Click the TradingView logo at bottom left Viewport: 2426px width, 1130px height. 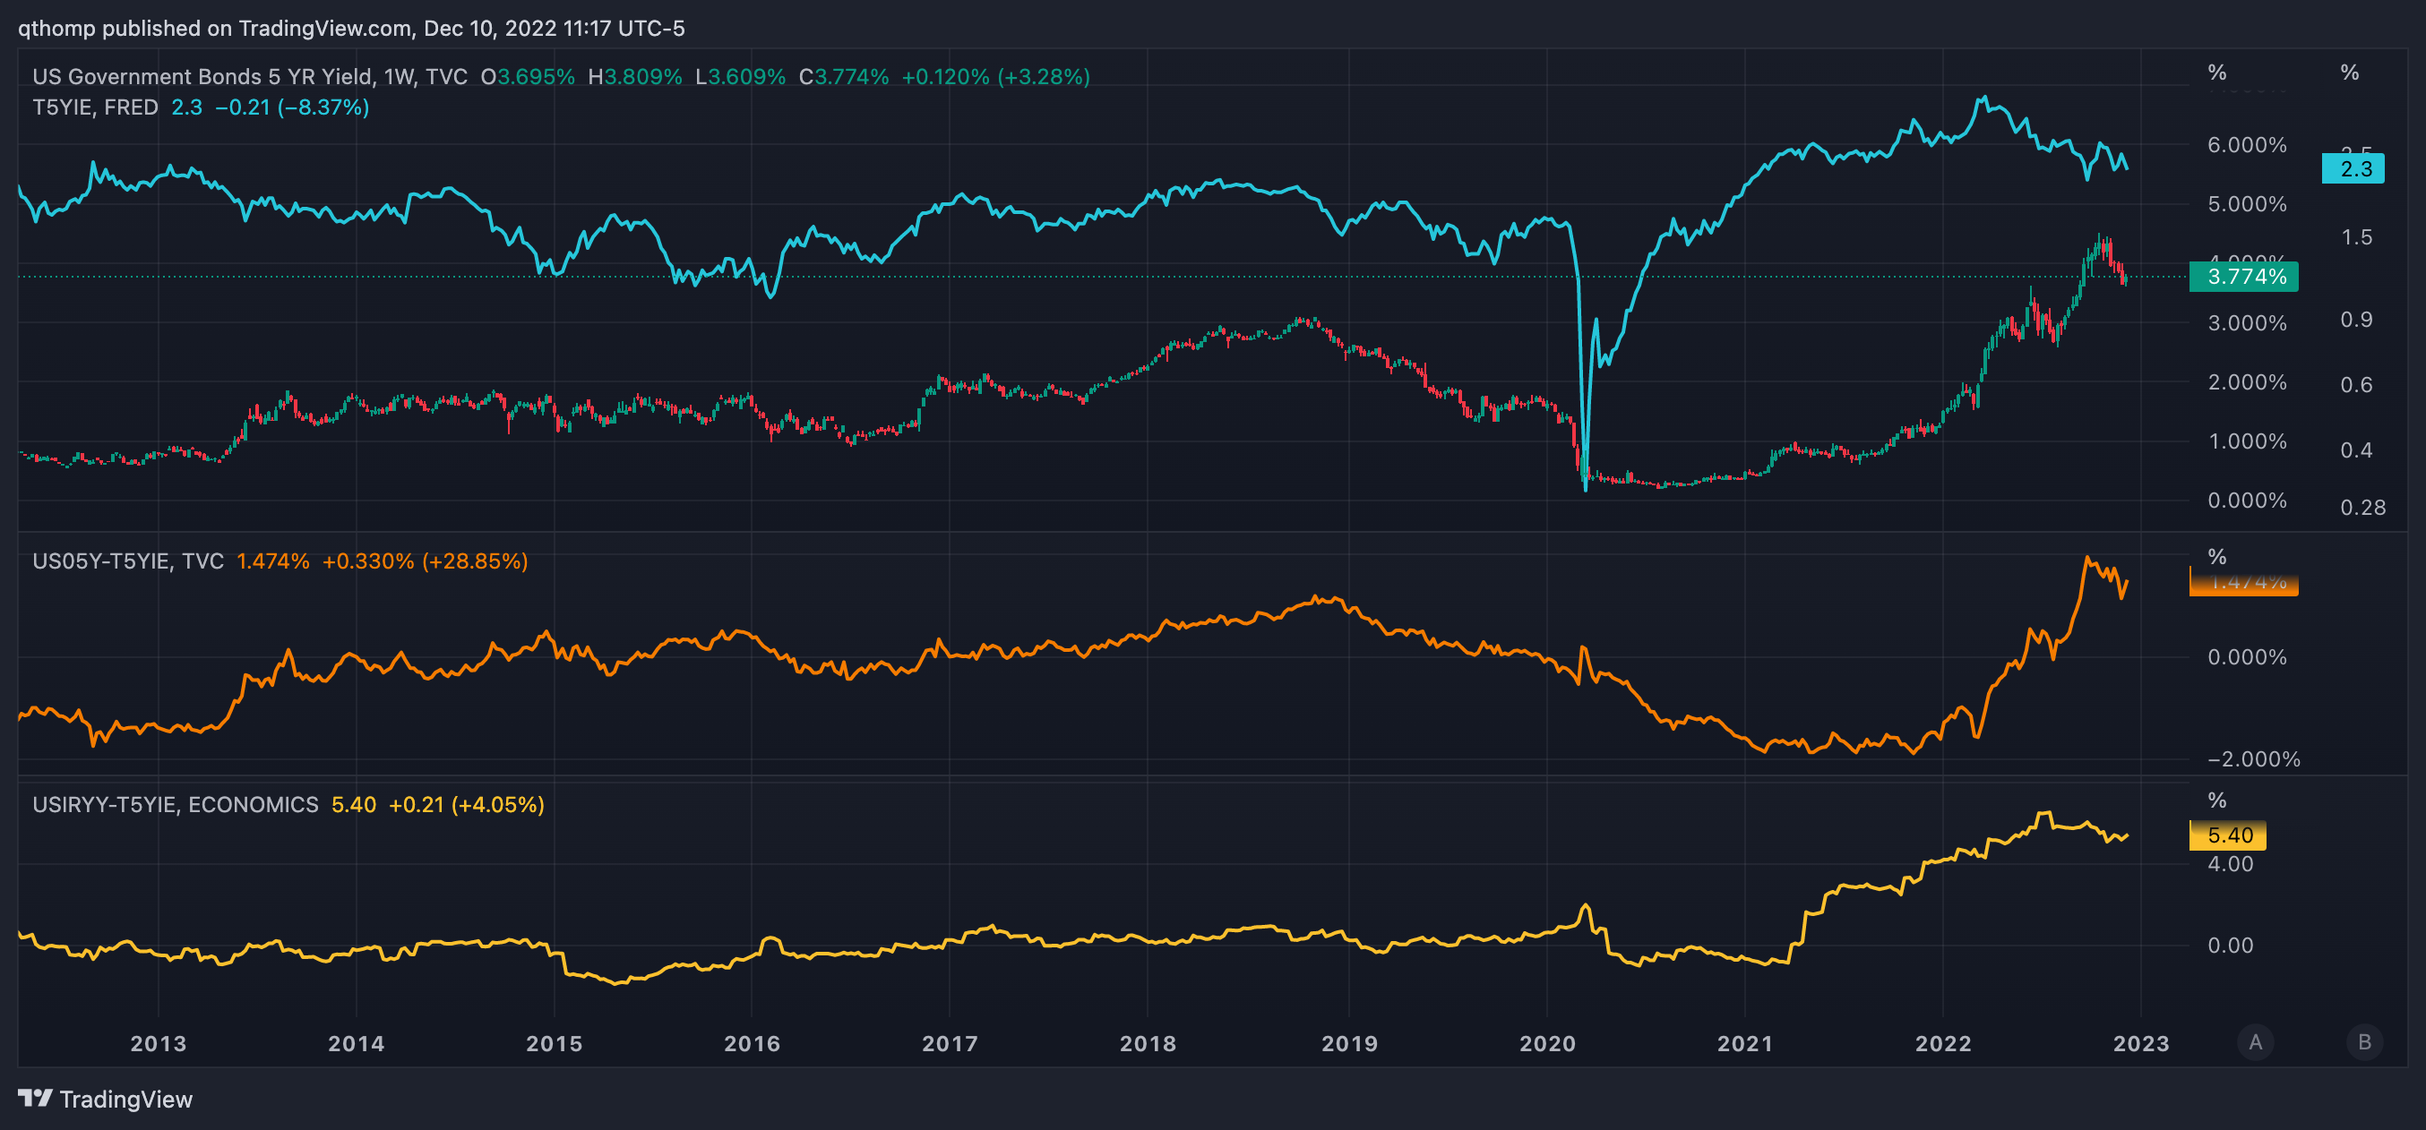tap(105, 1098)
